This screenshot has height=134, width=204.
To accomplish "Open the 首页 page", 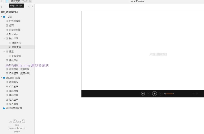I will pos(11,25).
